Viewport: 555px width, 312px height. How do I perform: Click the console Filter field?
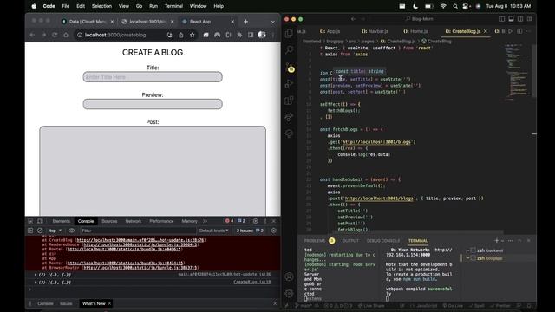(x=138, y=231)
